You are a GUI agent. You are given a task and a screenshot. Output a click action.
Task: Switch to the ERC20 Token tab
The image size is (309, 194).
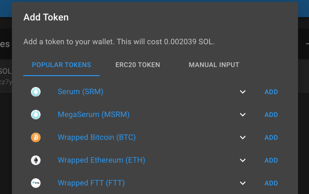click(x=138, y=65)
